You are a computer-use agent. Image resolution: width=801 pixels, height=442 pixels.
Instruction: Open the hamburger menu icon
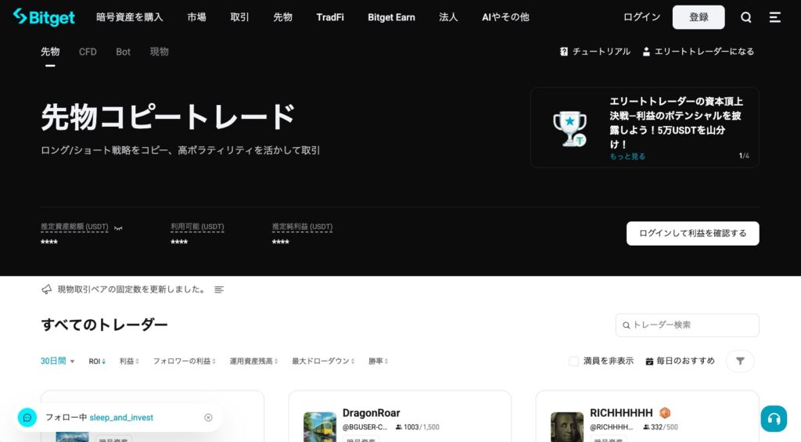775,17
